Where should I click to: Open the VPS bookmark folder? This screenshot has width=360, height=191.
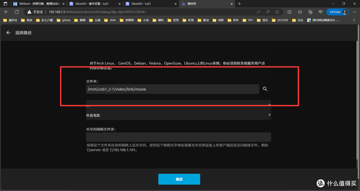pos(248,20)
